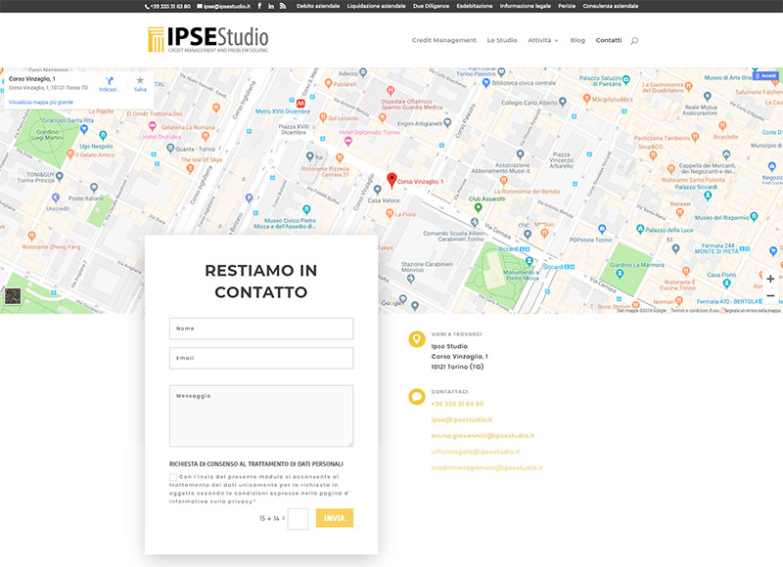
Task: Click the POPstore Torino map marker
Action: tap(602, 230)
